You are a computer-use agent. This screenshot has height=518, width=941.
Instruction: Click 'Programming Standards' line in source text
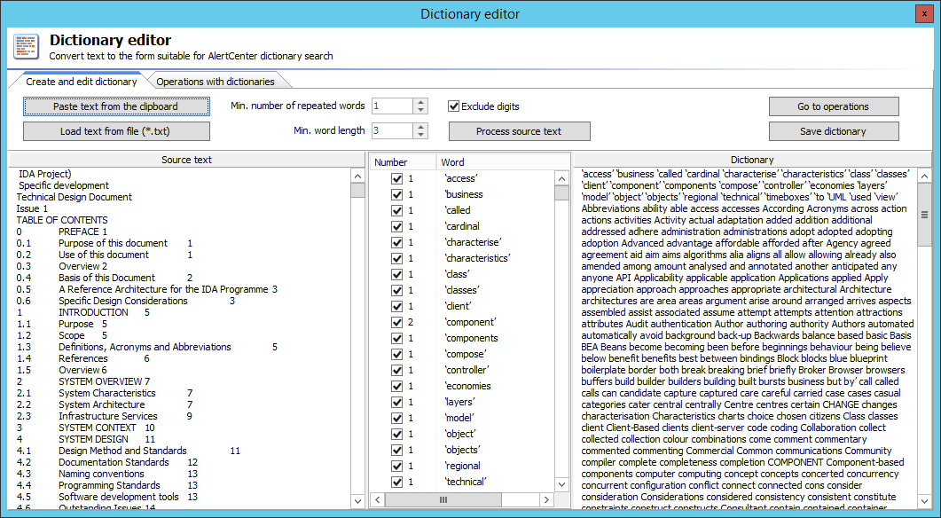tap(109, 485)
